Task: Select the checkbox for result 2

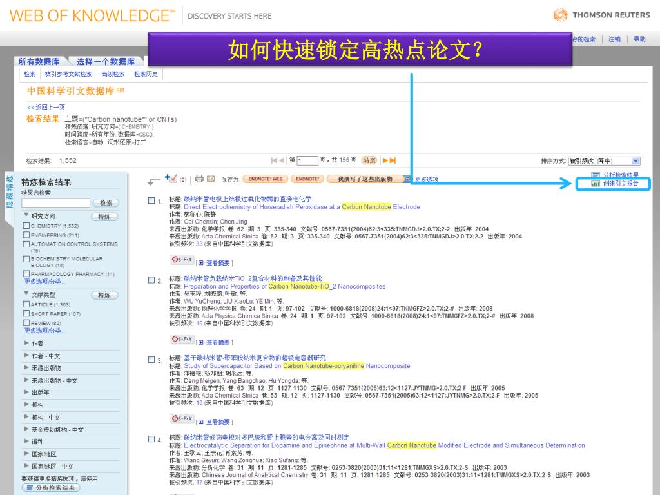Action: click(151, 280)
